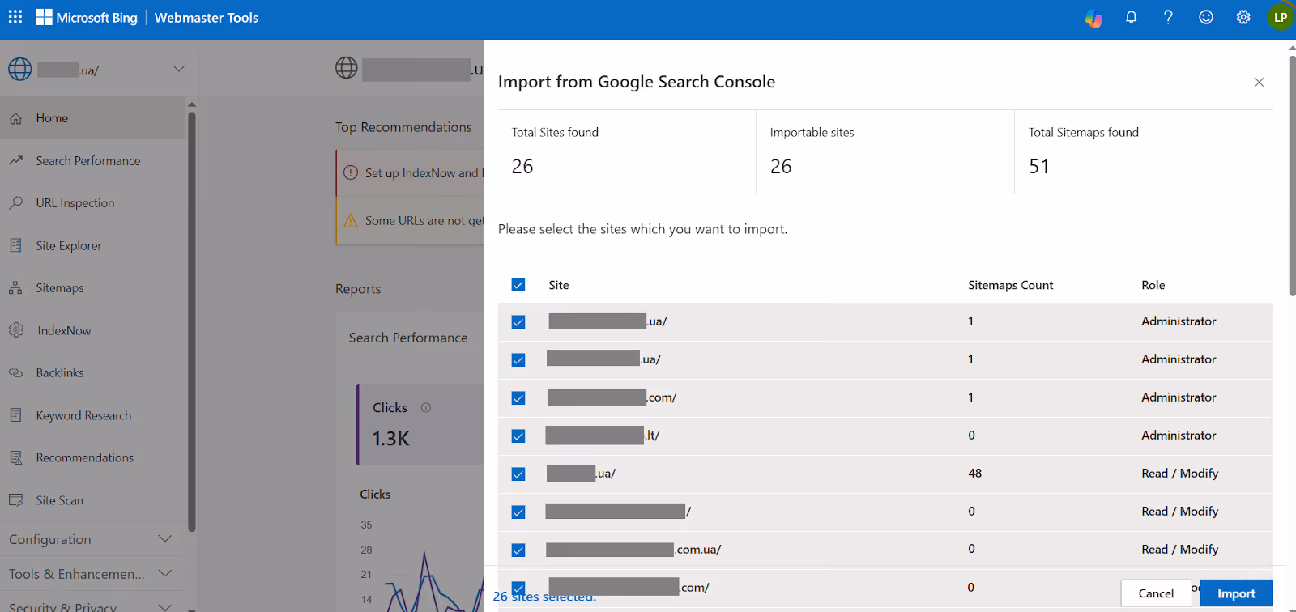This screenshot has height=612, width=1296.
Task: Click Read / Modify role in .com.ua/ row
Action: pyautogui.click(x=1180, y=550)
